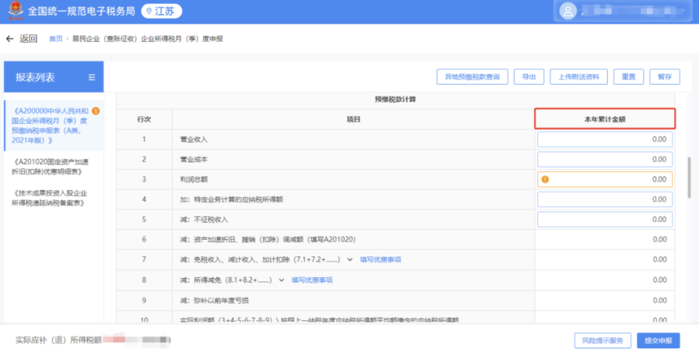The height and width of the screenshot is (350, 699).
Task: Click row 9 弥补以前年度亏损 text
Action: coord(215,300)
